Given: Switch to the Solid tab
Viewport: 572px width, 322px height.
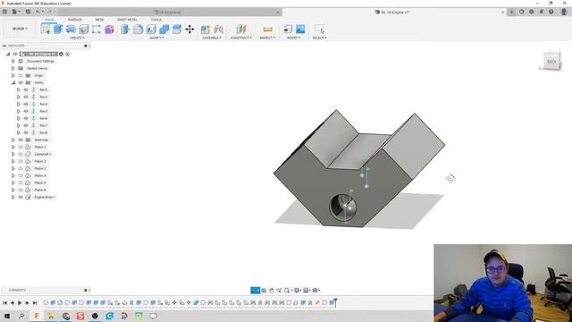Looking at the screenshot, I should coord(49,20).
